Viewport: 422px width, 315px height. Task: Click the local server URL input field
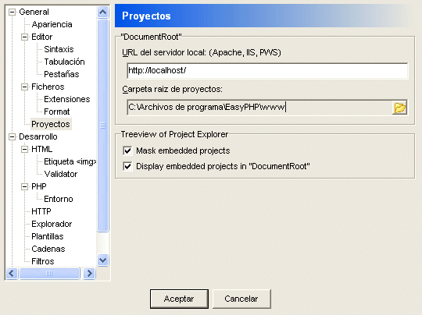pyautogui.click(x=267, y=71)
